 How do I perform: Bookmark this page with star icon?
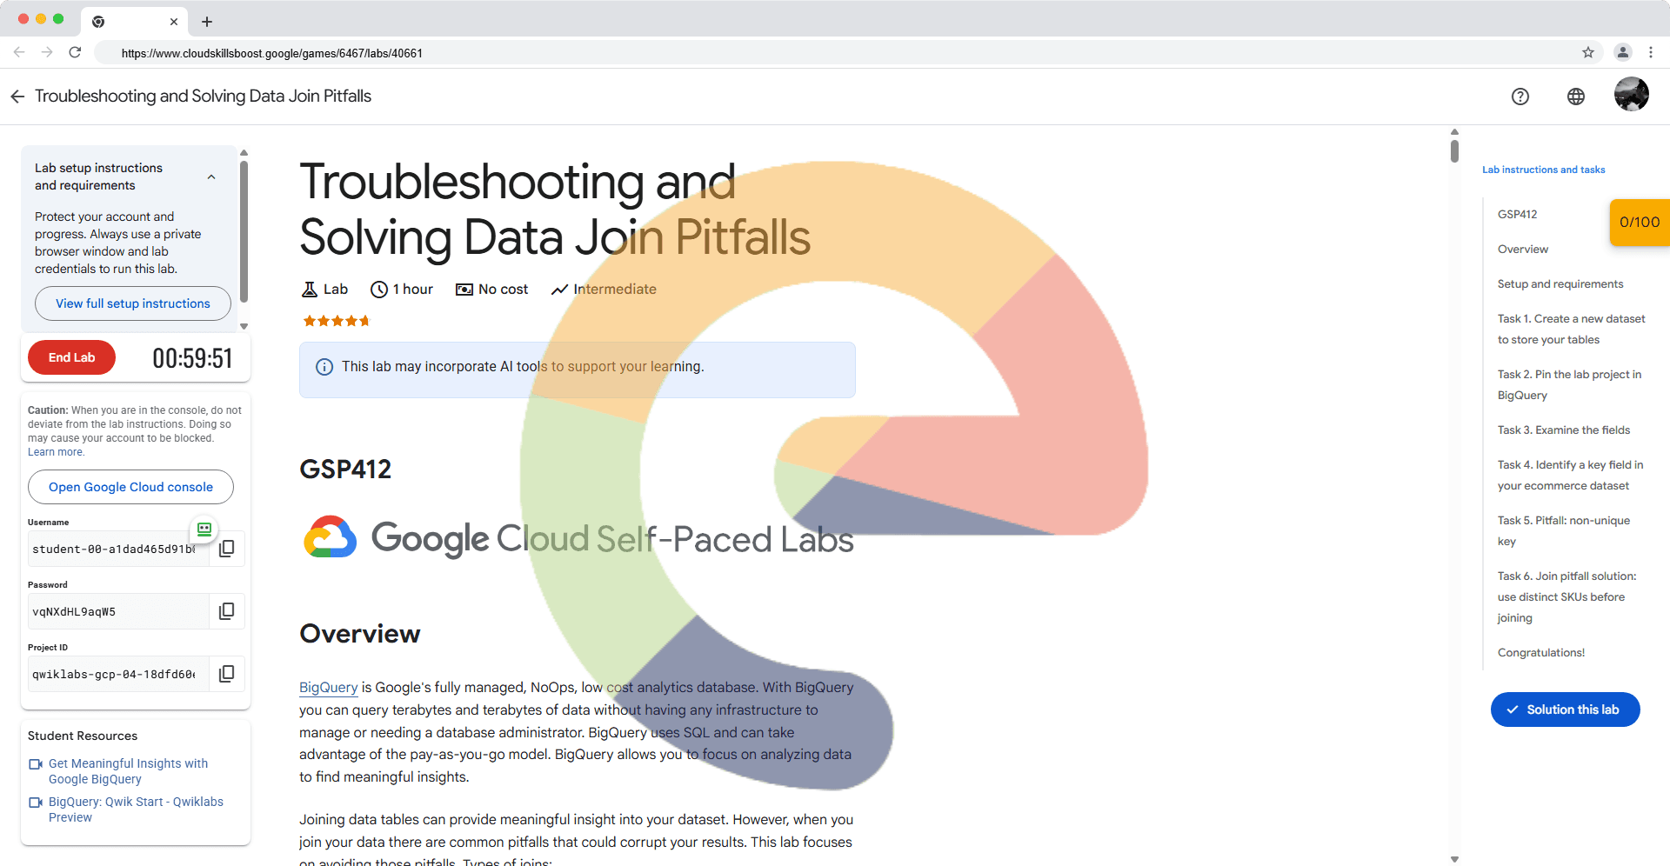[1587, 53]
